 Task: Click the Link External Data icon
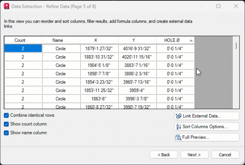click(x=178, y=116)
